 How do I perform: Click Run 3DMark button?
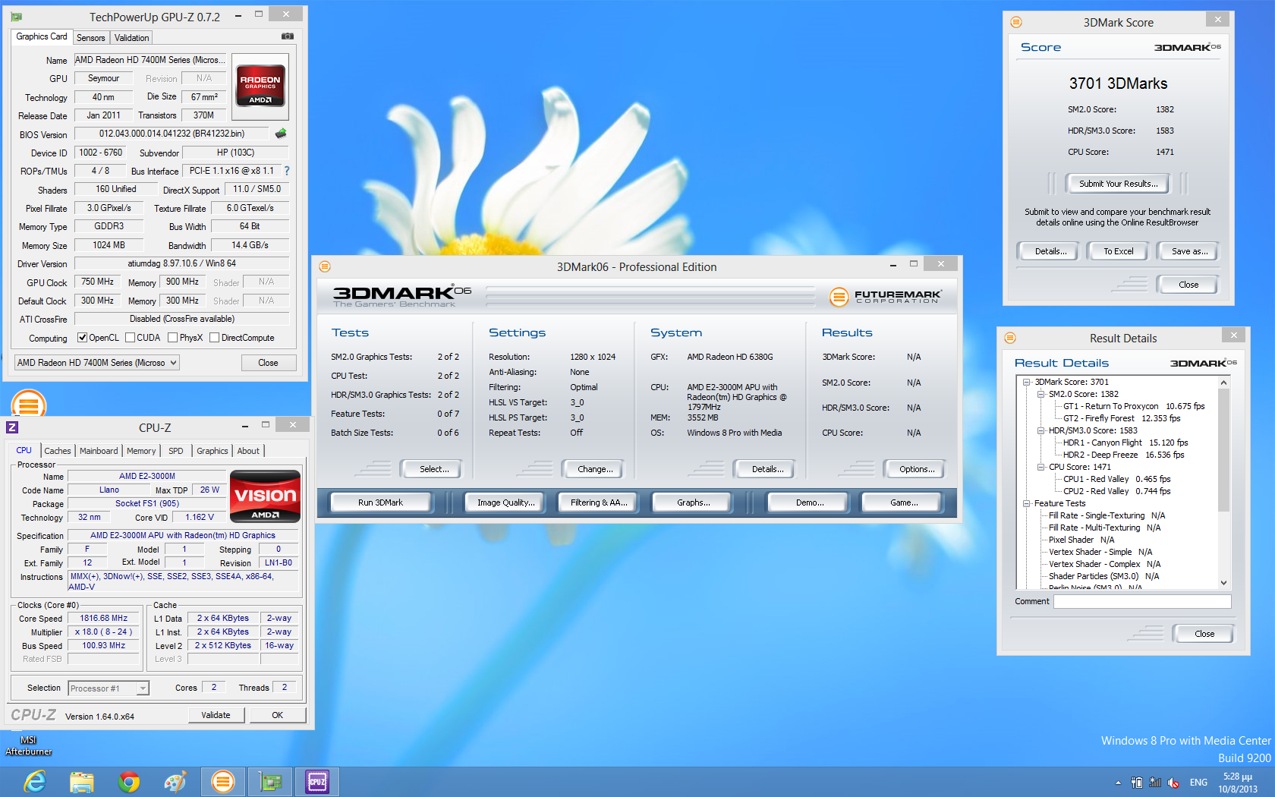click(380, 502)
